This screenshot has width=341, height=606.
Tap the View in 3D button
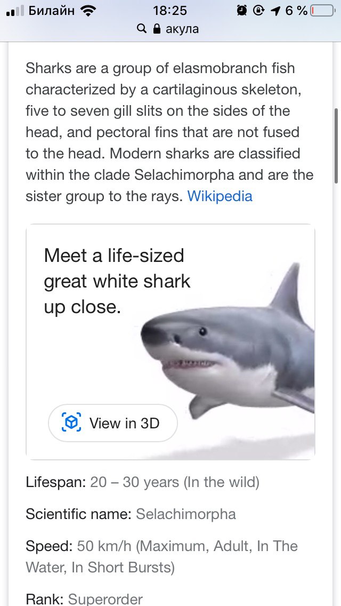(113, 423)
